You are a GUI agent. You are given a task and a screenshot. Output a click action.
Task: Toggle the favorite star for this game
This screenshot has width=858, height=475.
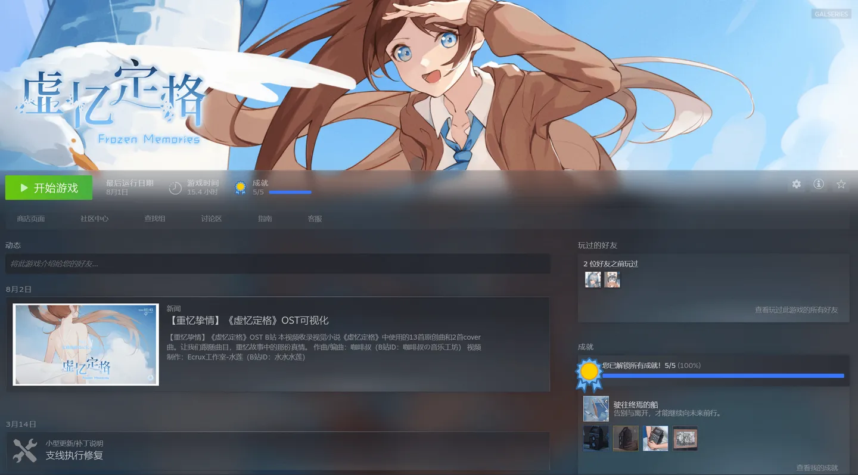coord(841,184)
